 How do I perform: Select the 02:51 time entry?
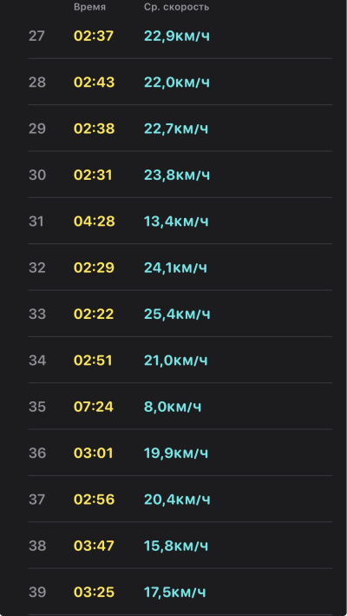[93, 361]
